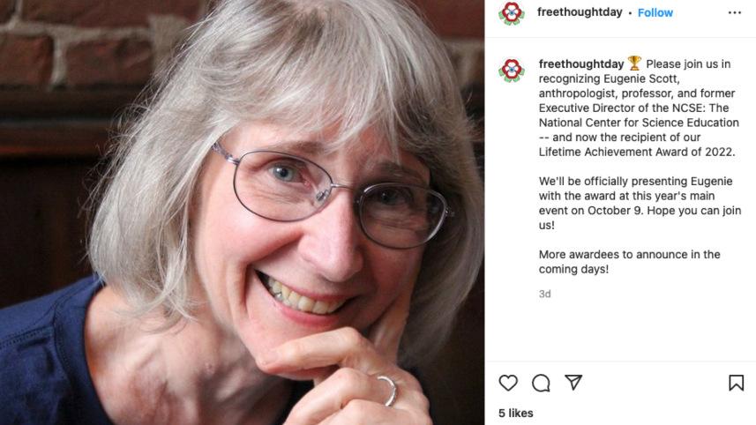
Task: Share post via the paper plane icon
Action: [x=573, y=383]
